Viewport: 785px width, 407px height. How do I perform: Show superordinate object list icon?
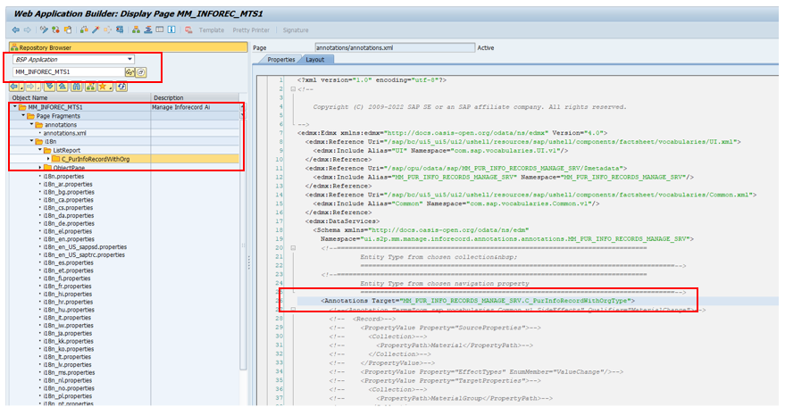[90, 87]
